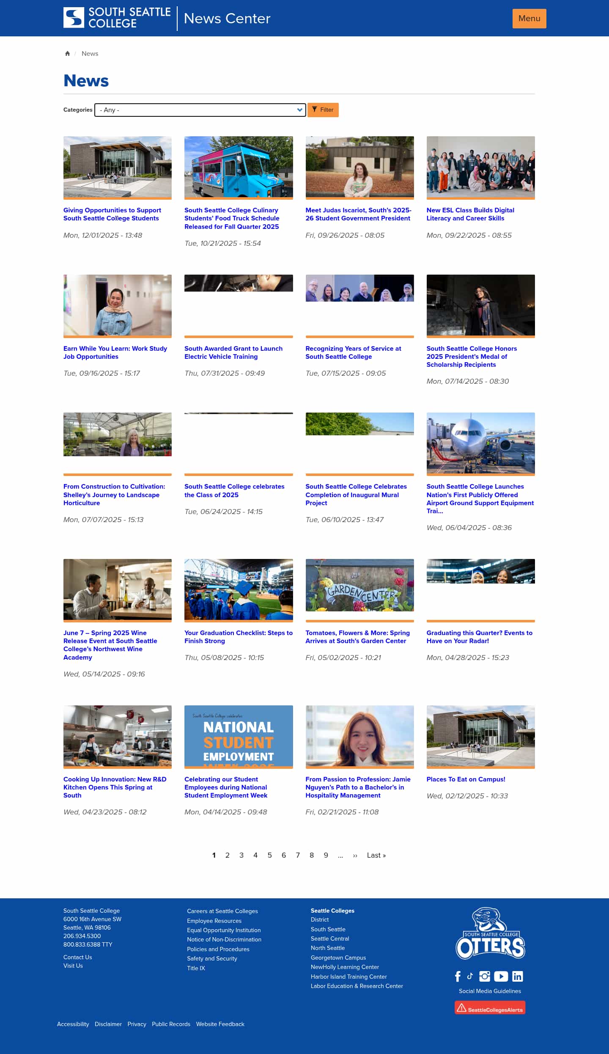
Task: Open New ESL Class Builds Digital Literacy
Action: point(470,214)
